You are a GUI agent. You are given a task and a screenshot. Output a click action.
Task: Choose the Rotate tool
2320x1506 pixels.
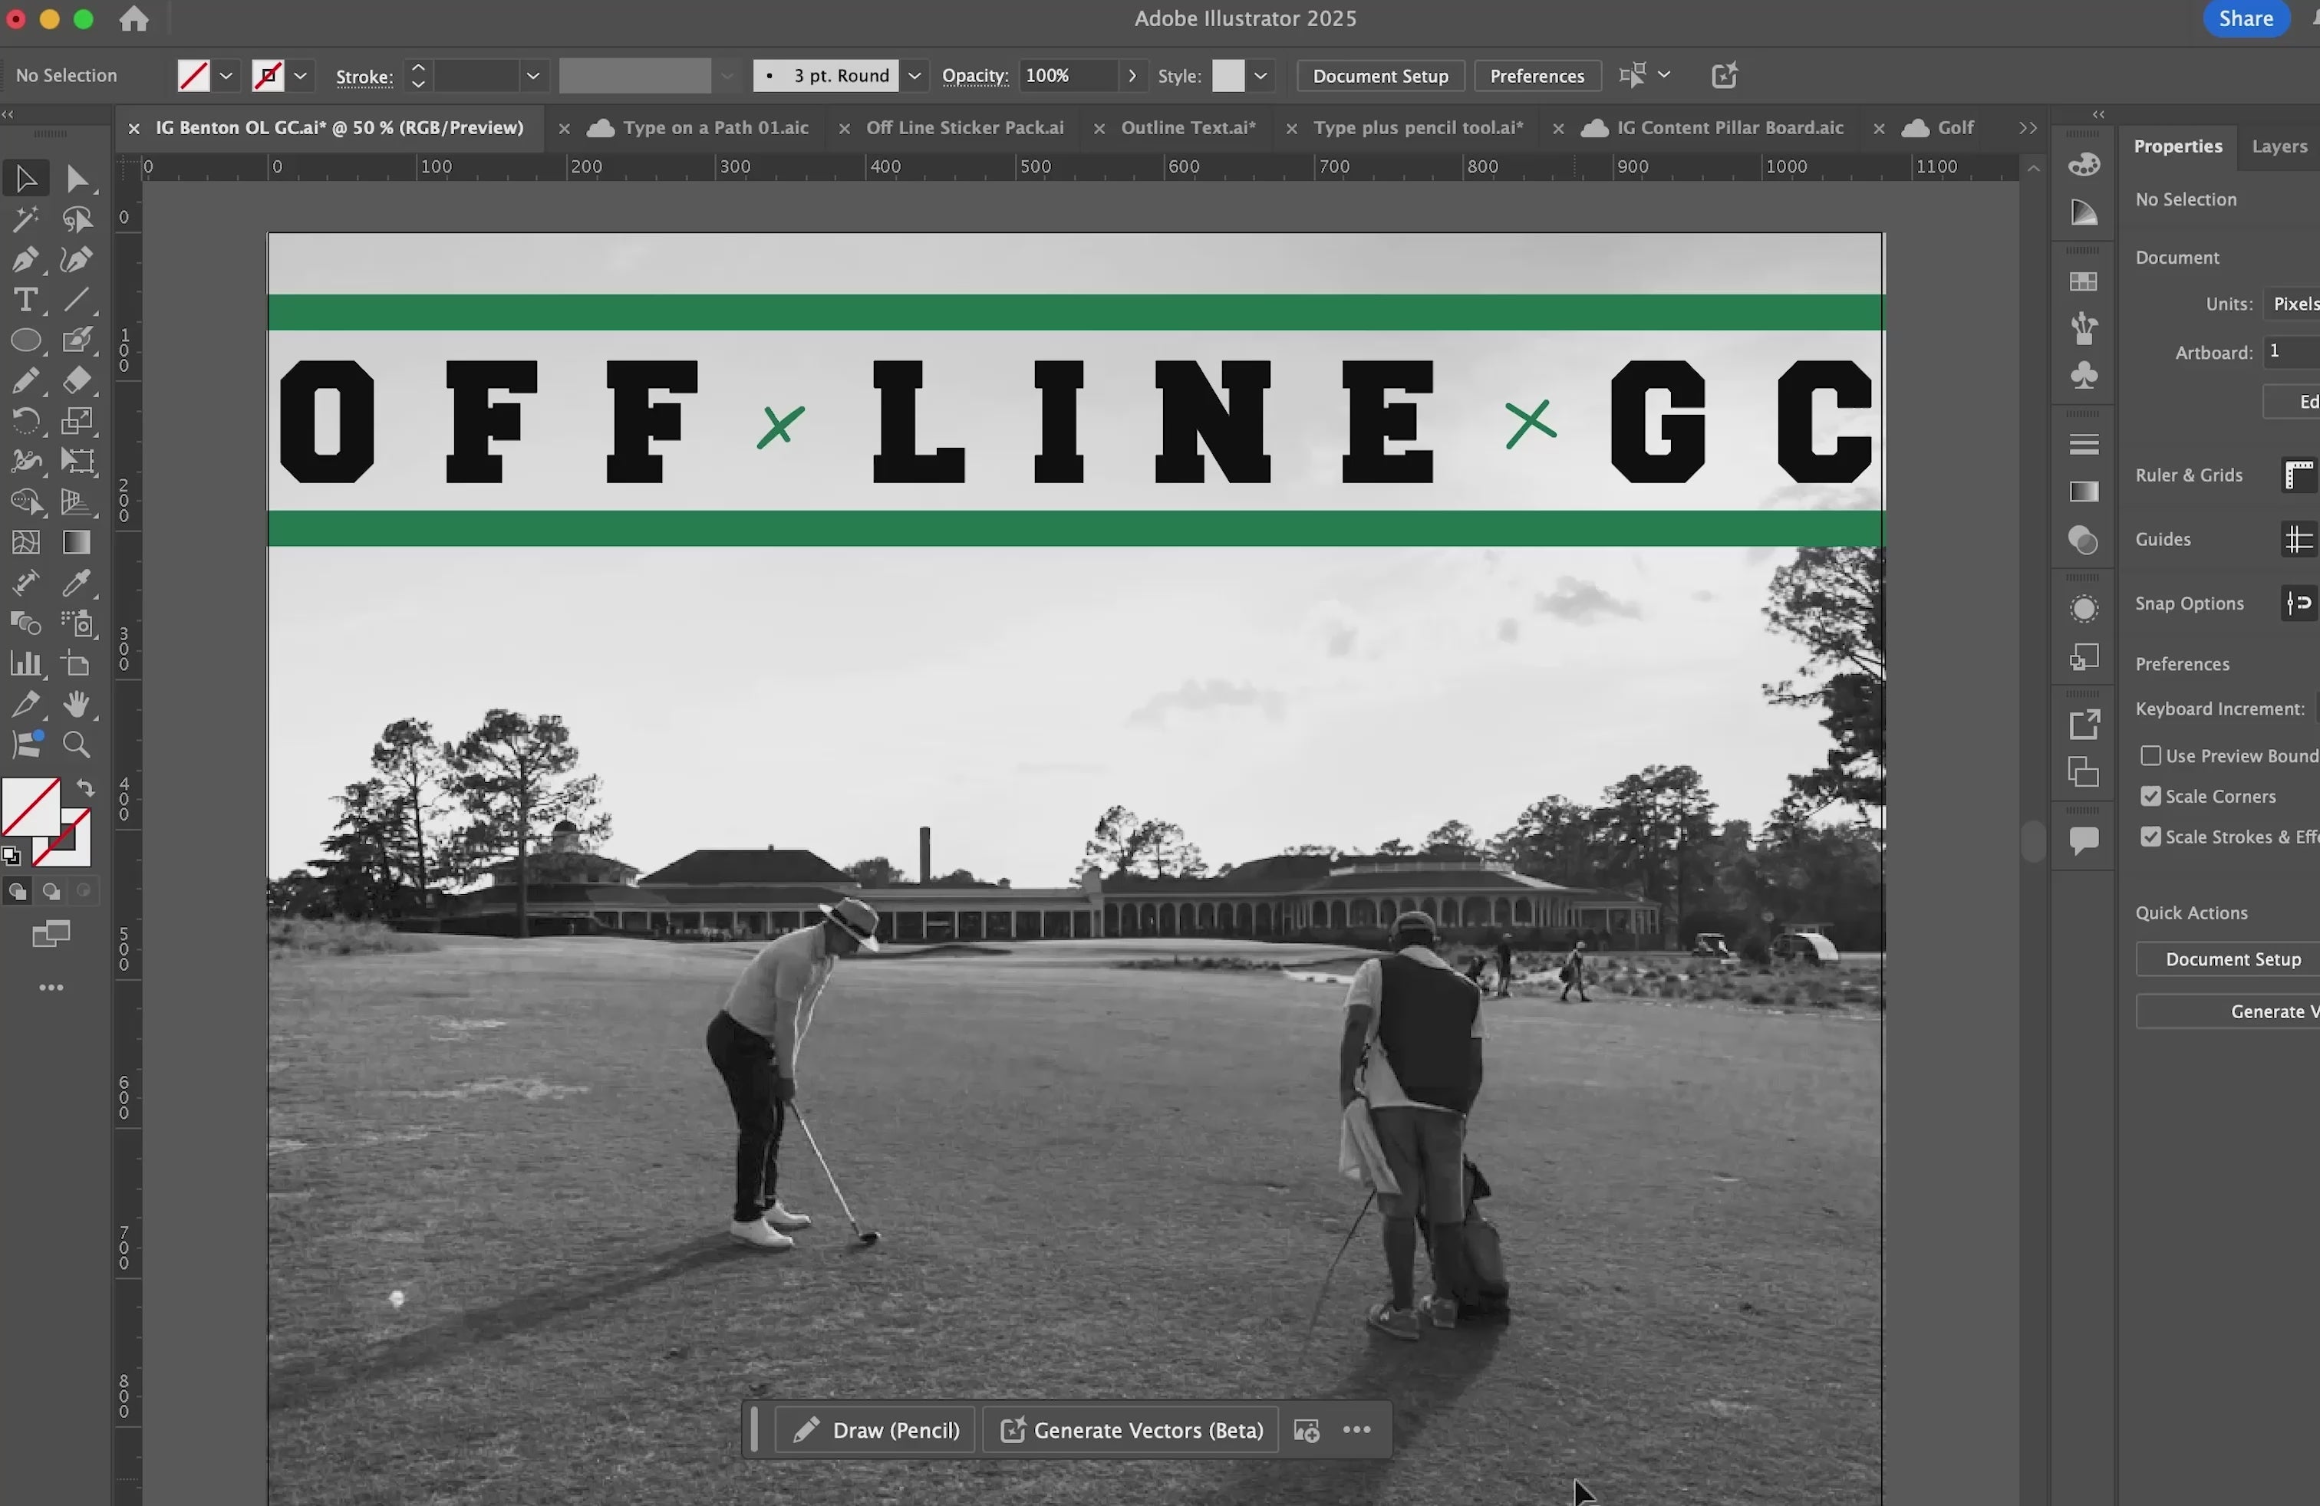pos(25,422)
